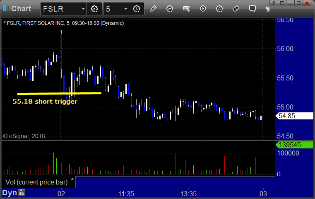Open the studies chart icon menu

pos(170,9)
